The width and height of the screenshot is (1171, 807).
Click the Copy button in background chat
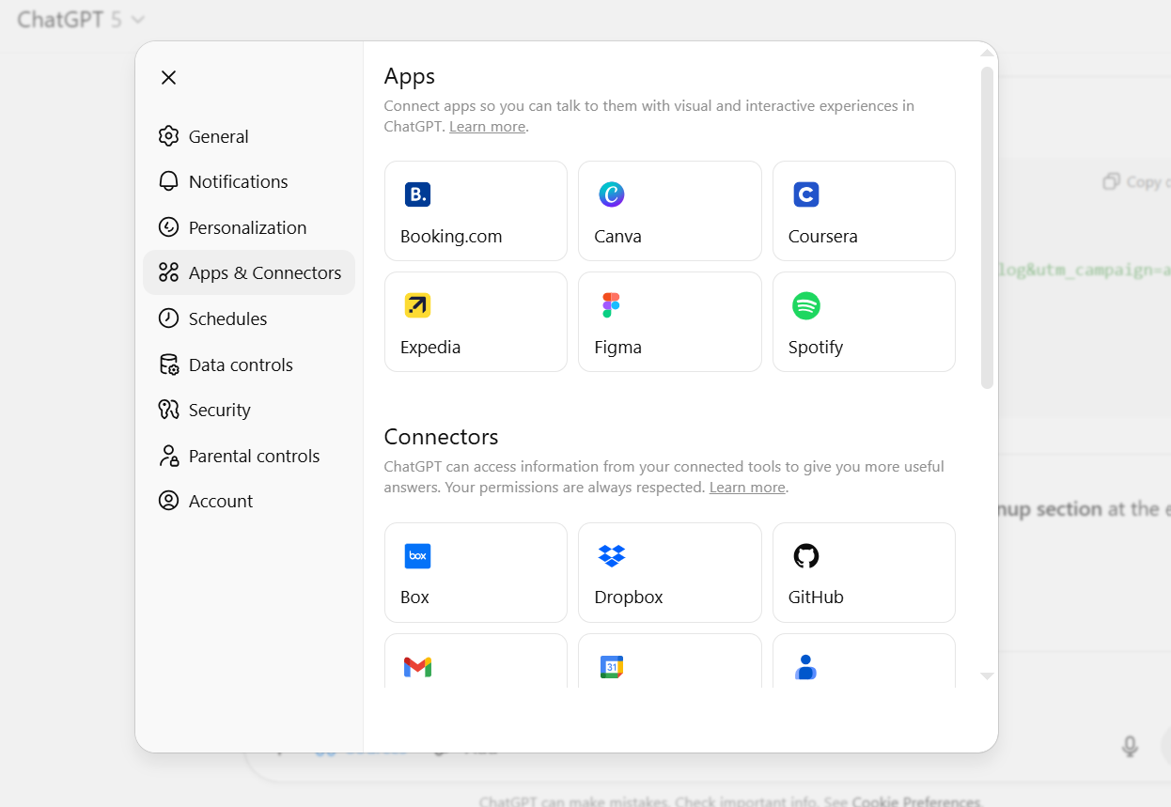(x=1136, y=181)
